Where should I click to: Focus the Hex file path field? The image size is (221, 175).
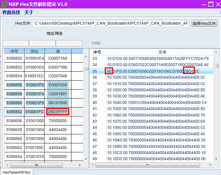coord(111,23)
